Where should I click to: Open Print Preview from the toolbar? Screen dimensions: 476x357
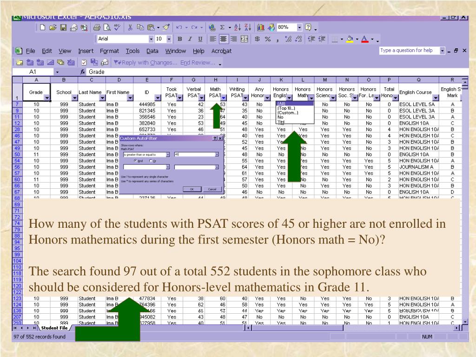[107, 27]
